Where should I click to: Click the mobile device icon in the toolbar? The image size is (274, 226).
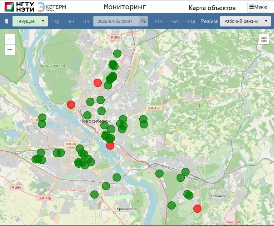pyautogui.click(x=7, y=21)
